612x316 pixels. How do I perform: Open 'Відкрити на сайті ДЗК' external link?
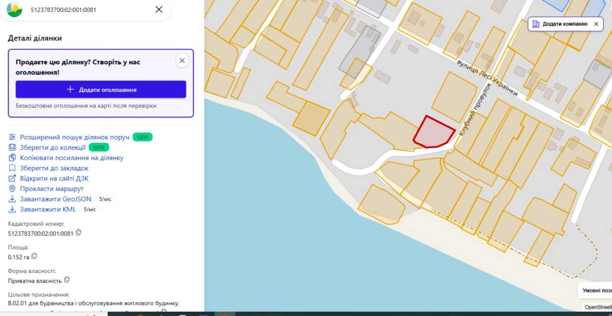tap(54, 179)
